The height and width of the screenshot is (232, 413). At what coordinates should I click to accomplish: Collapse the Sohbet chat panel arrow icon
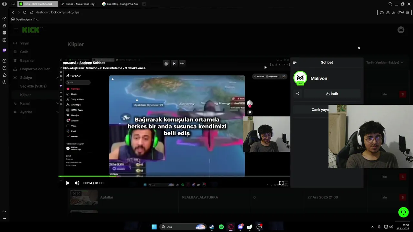coord(295,63)
